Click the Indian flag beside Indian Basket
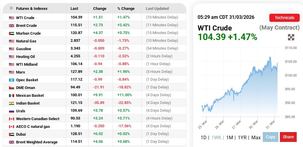The width and height of the screenshot is (303, 147). [11, 103]
